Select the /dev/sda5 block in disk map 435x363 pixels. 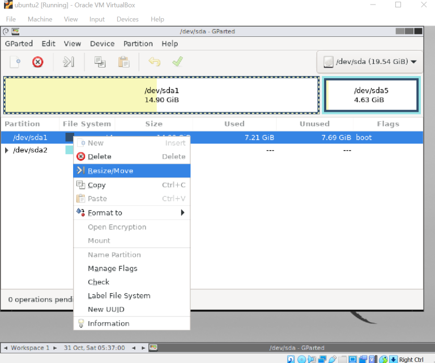(x=371, y=95)
